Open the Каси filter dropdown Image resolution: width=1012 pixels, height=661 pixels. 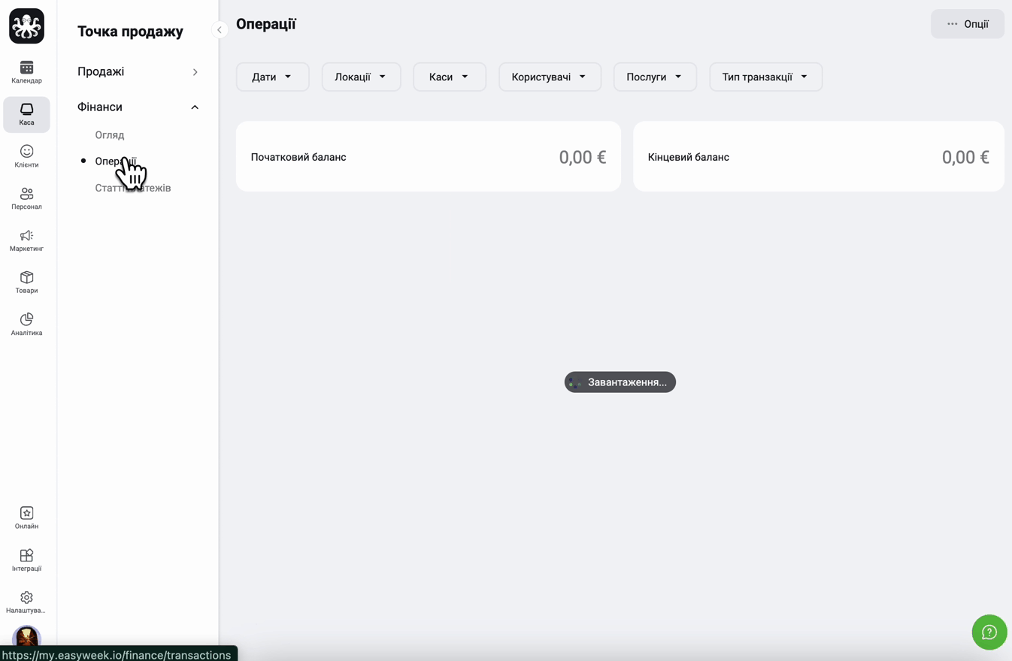450,77
